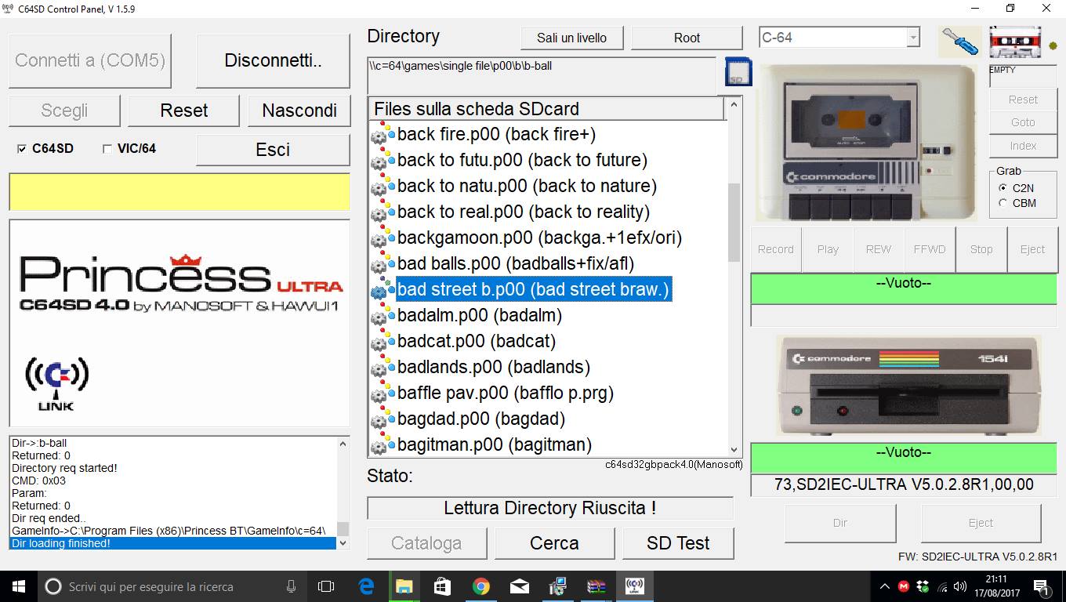Click the gear icon for bagitman.p00
This screenshot has width=1066, height=602.
(382, 445)
